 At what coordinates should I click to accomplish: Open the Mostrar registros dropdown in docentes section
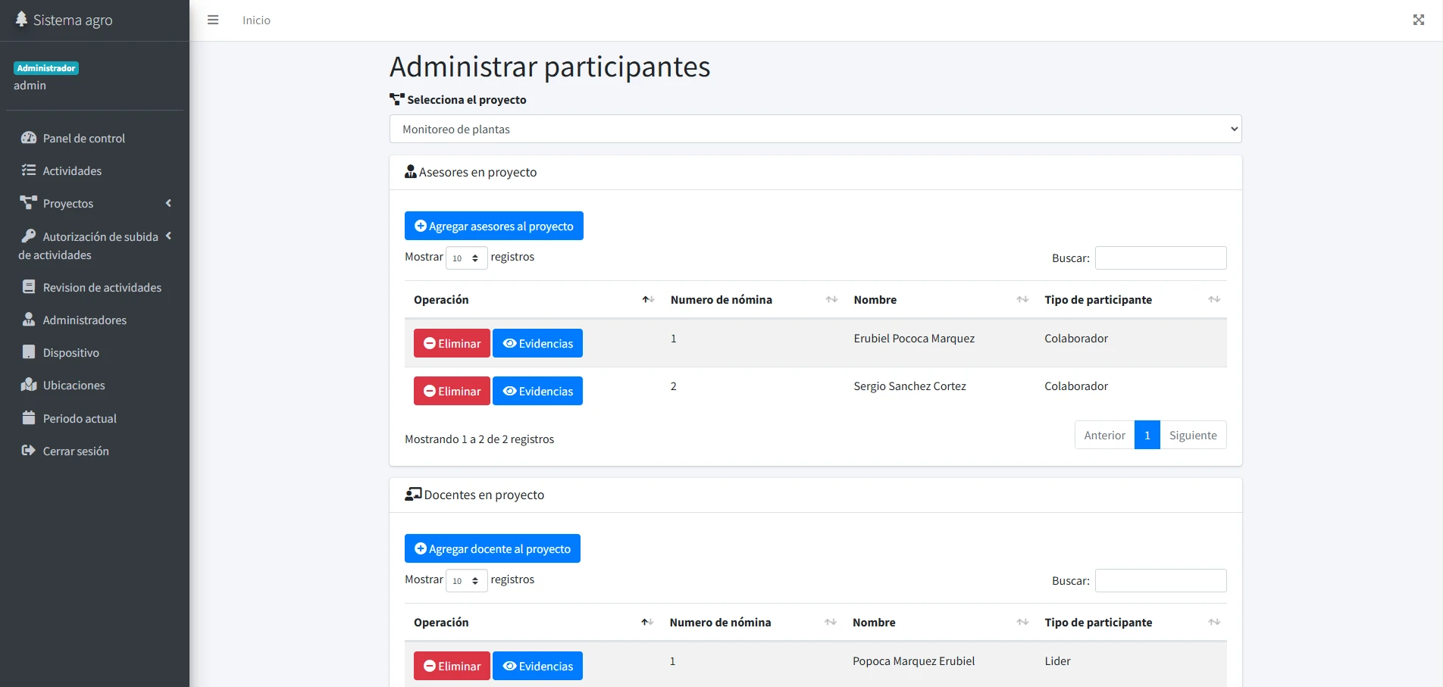pos(466,581)
